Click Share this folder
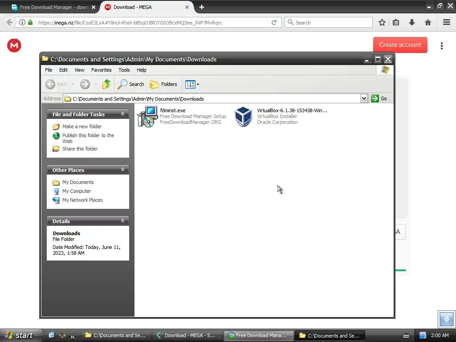The width and height of the screenshot is (456, 342). (80, 149)
